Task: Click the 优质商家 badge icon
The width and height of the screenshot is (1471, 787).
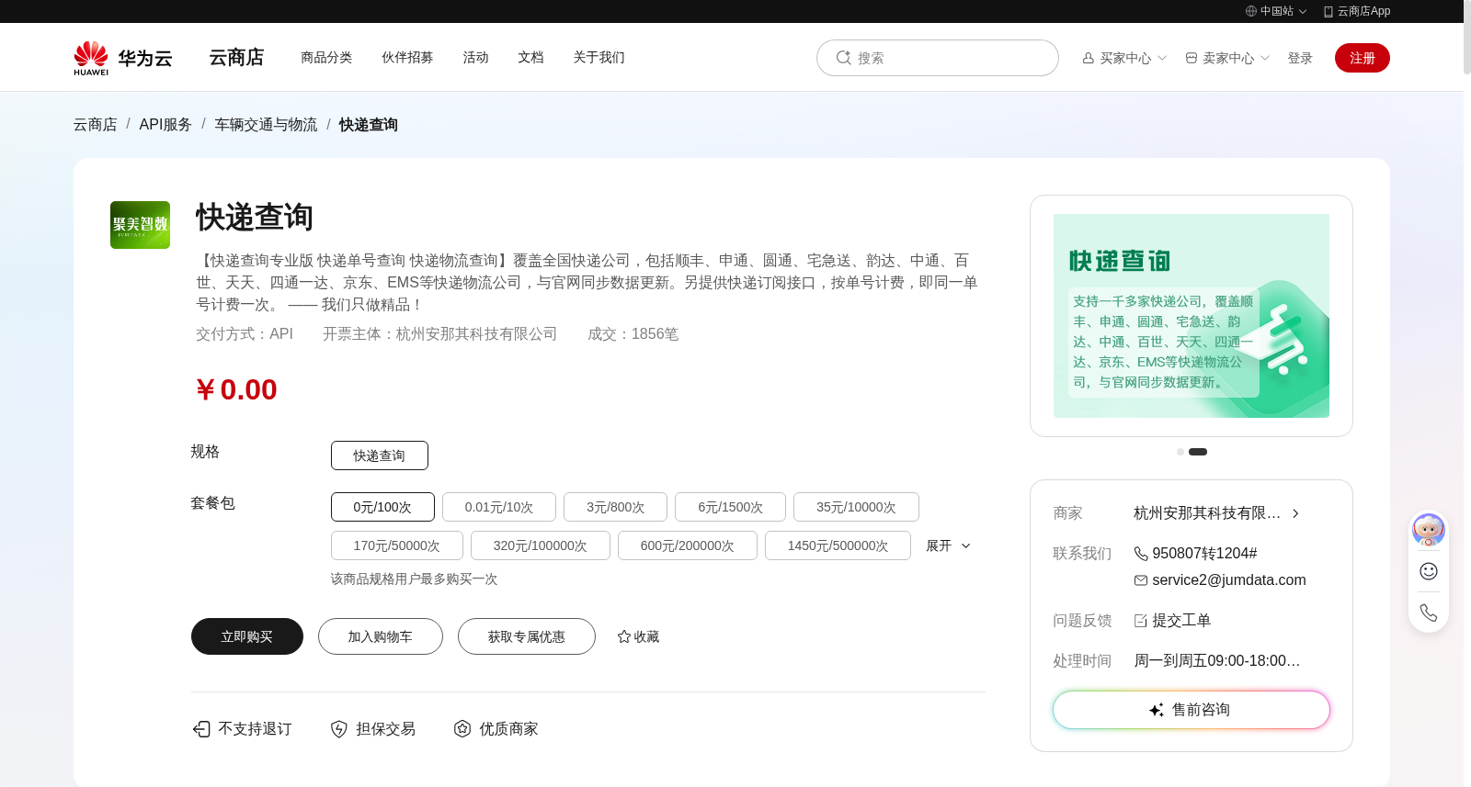Action: click(x=462, y=728)
